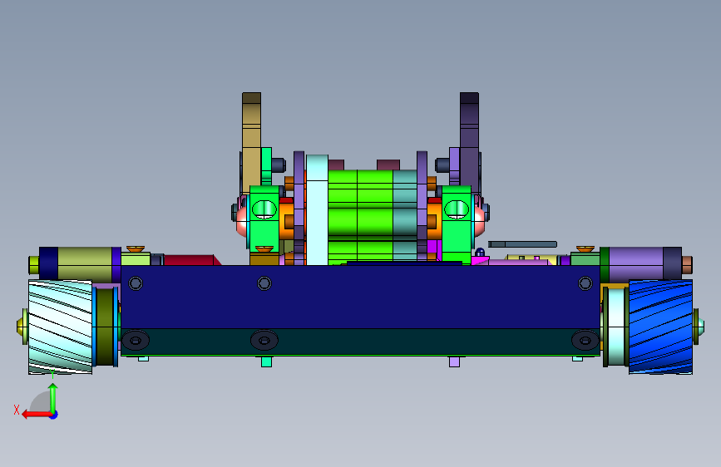Click the blue Z-axis dot at triad origin
The image size is (721, 467).
54,415
